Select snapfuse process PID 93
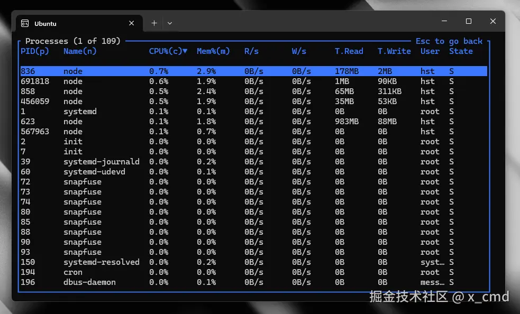Image resolution: width=520 pixels, height=314 pixels. click(254, 252)
